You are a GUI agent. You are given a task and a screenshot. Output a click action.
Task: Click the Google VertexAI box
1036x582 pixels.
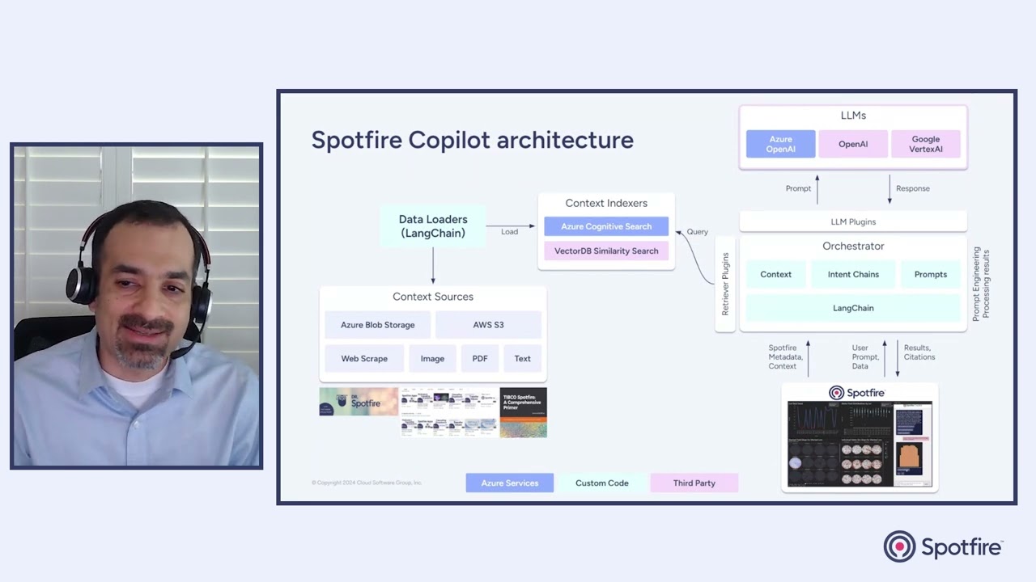[x=925, y=144]
